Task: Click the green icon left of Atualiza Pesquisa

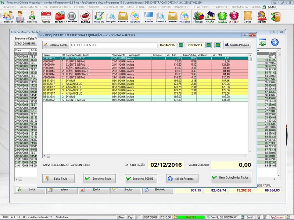Action: (x=218, y=45)
